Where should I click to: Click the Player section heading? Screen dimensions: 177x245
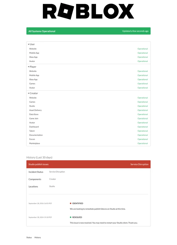(33, 67)
